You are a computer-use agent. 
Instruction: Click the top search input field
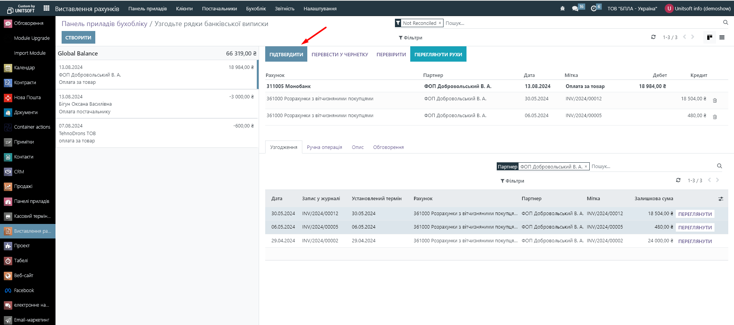582,23
